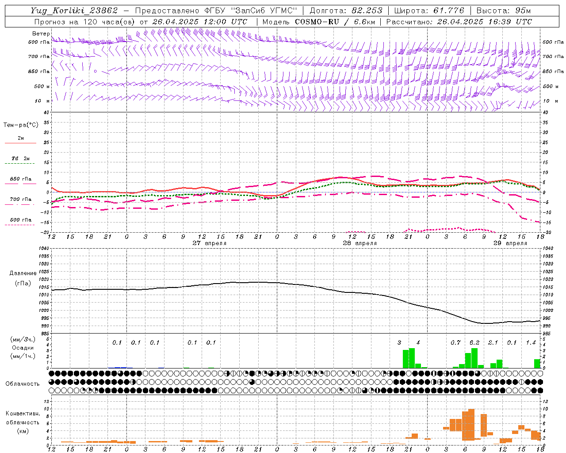566x453 pixels.
Task: Select the 700 гПа temperature legend entry
Action: click(21, 199)
